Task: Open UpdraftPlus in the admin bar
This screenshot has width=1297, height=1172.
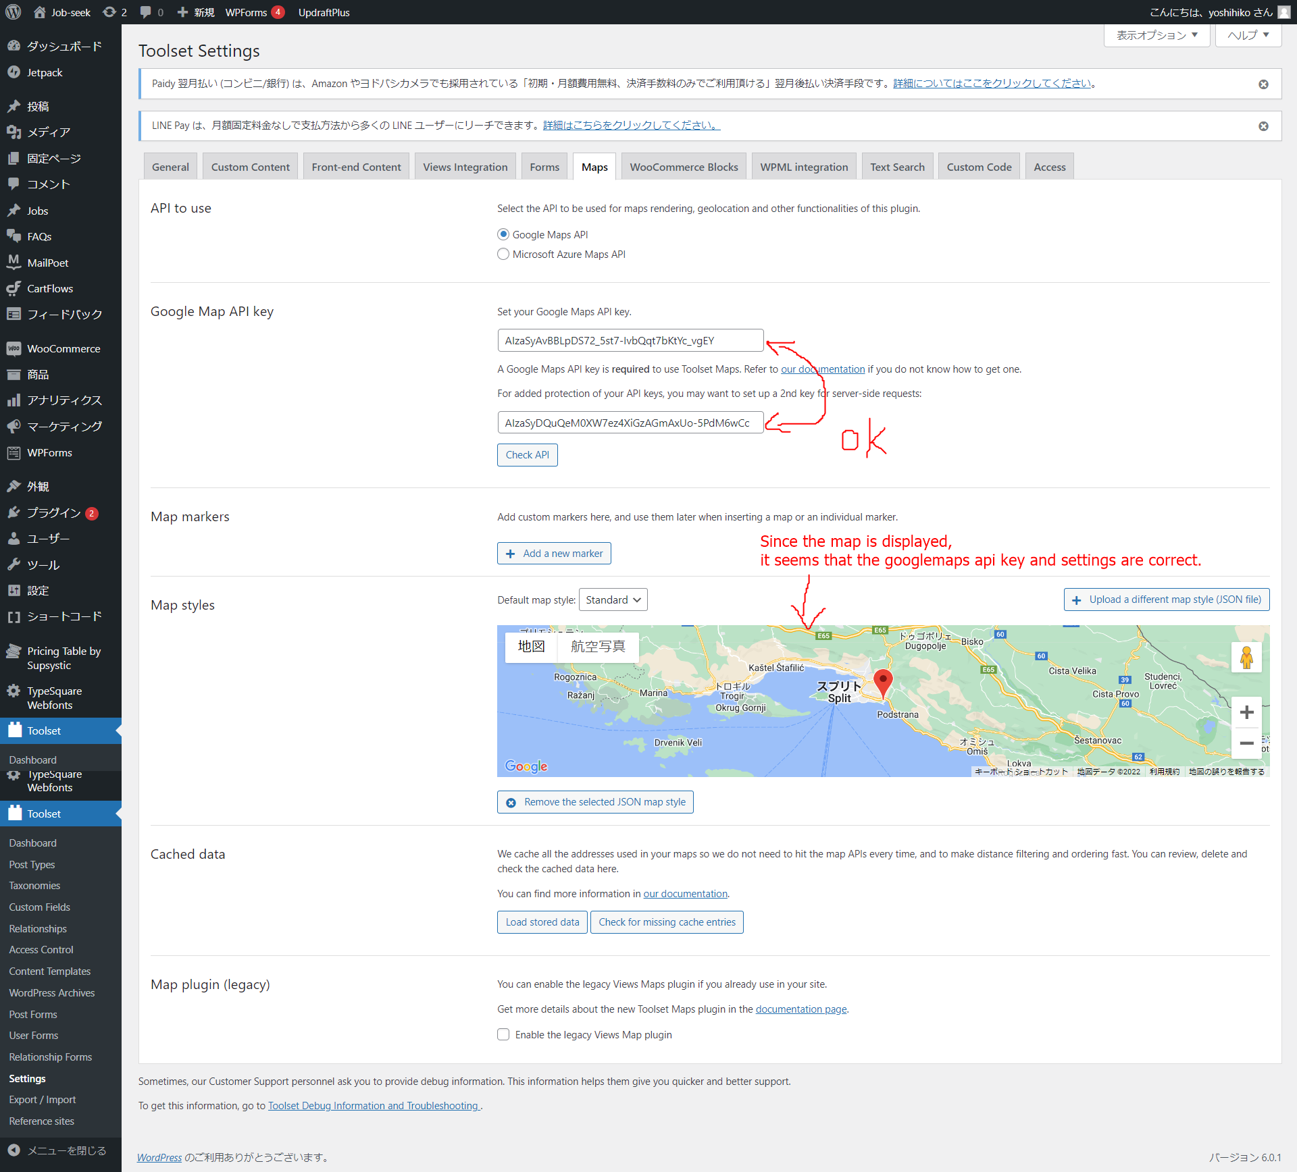Action: (324, 12)
